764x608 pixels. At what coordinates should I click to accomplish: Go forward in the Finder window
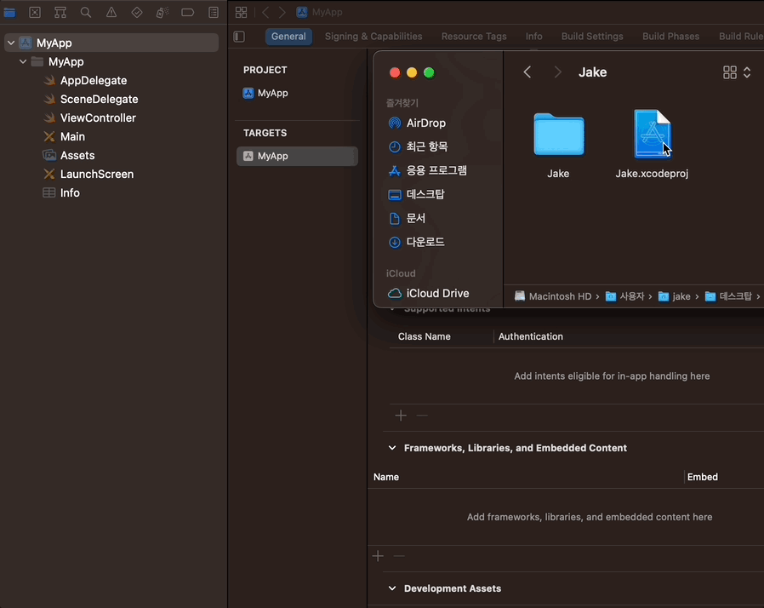point(558,72)
